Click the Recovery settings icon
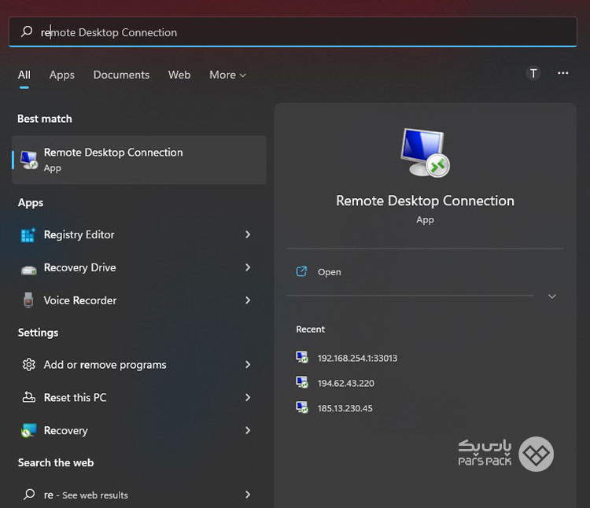 click(29, 430)
